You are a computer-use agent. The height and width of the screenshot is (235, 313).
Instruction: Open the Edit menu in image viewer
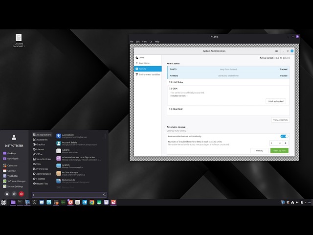coord(137,42)
